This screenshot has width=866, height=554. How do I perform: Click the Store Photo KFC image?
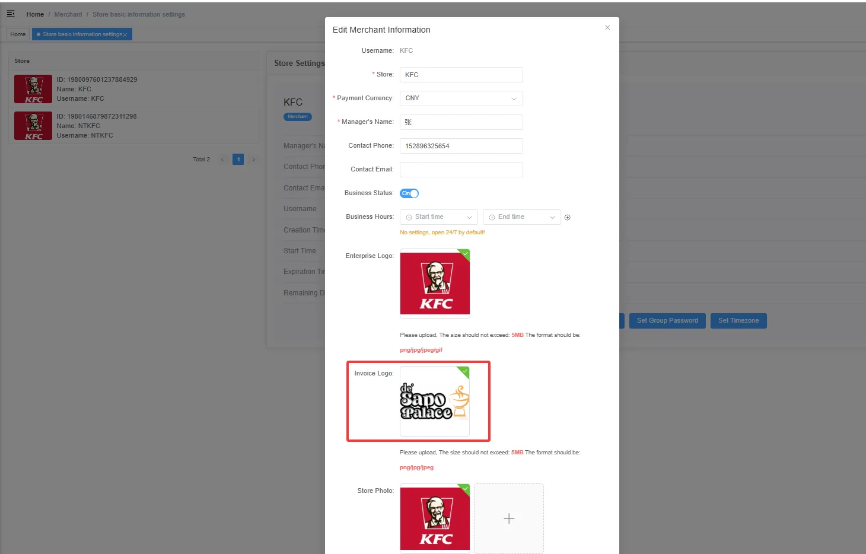pos(435,518)
